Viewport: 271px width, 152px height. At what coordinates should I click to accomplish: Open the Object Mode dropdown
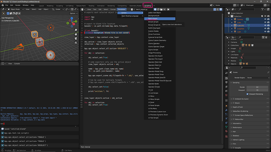tap(15, 9)
